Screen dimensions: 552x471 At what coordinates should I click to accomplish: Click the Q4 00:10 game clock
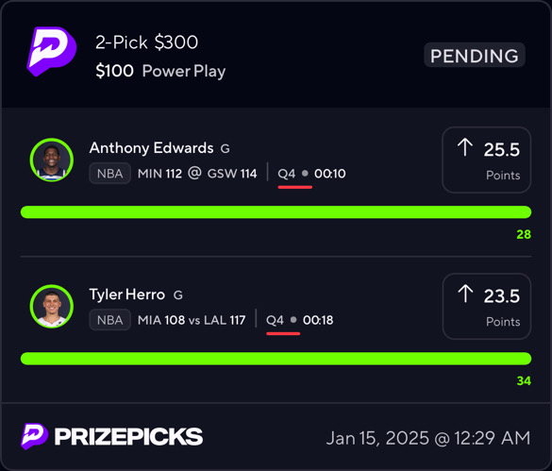pyautogui.click(x=311, y=174)
